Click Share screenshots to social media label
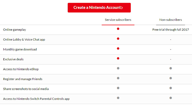 tap(26, 89)
